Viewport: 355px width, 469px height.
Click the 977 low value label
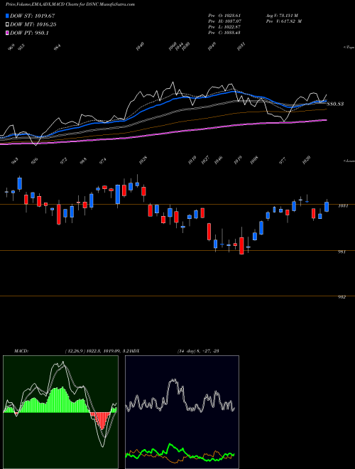[x=282, y=161]
